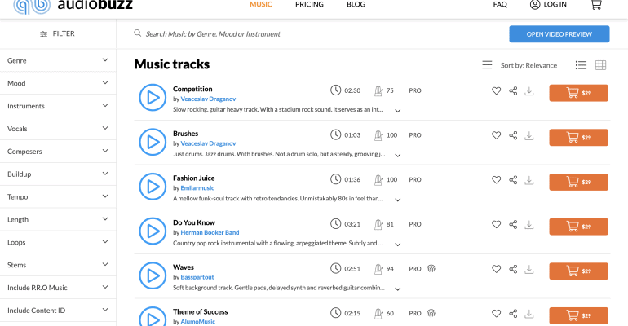Share the Do You Know track
Screen dimensions: 628x326
click(x=513, y=224)
